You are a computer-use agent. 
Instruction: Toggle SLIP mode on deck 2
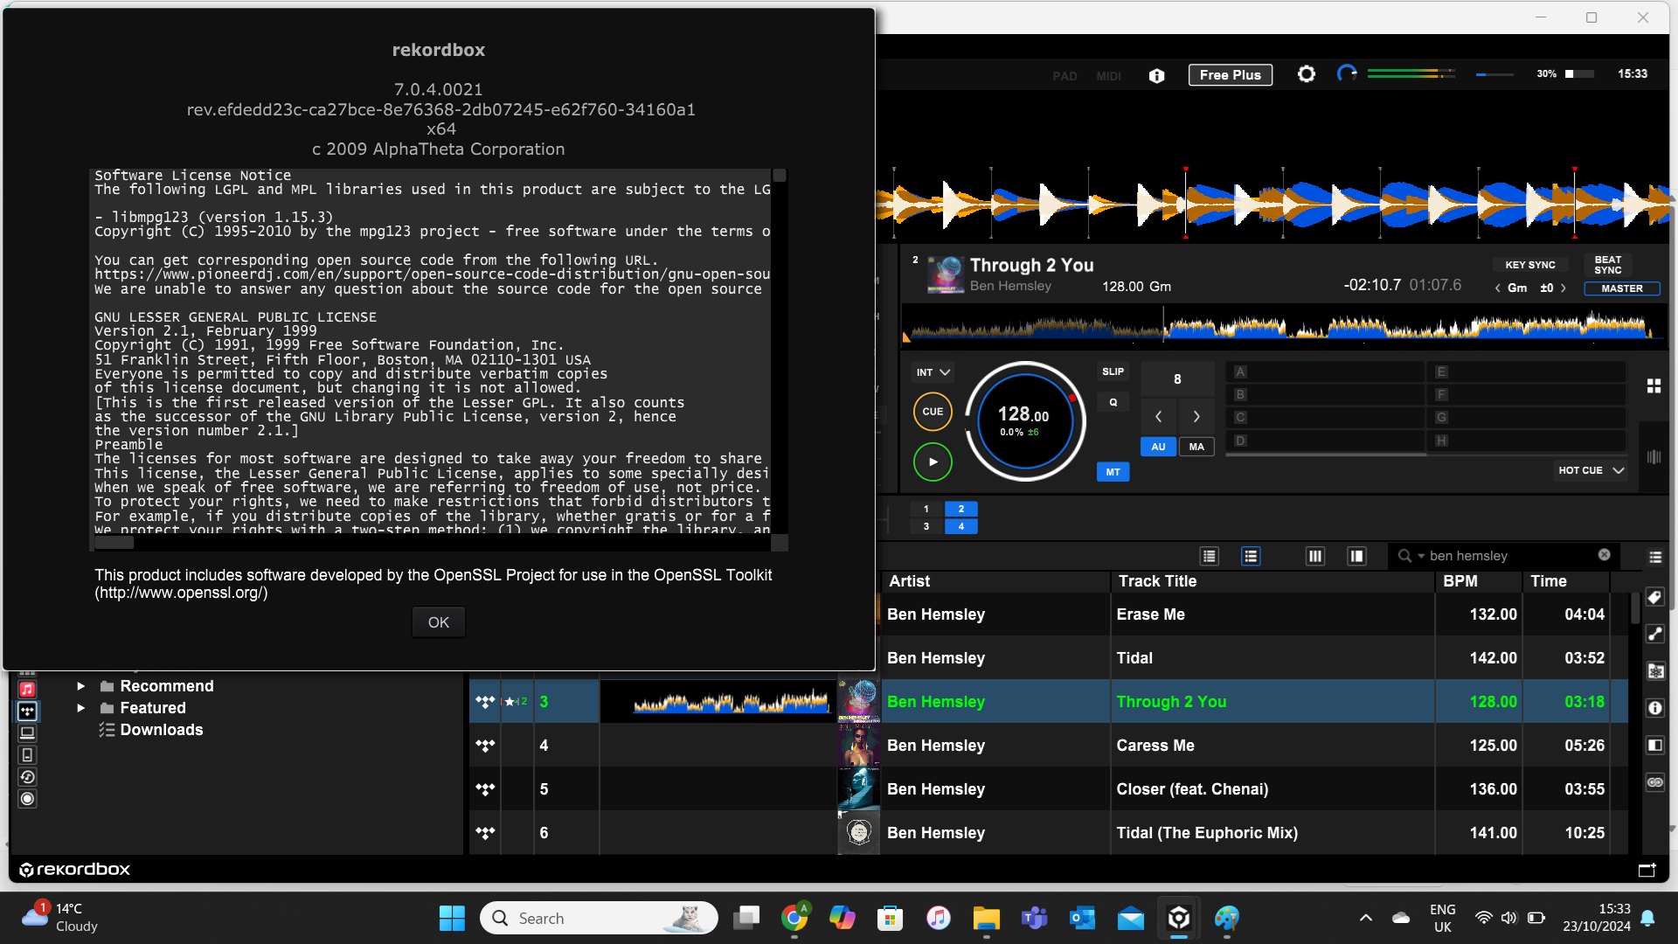tap(1113, 371)
